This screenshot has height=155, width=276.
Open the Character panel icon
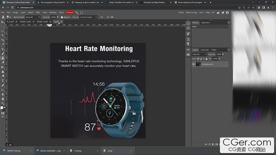(x=188, y=39)
